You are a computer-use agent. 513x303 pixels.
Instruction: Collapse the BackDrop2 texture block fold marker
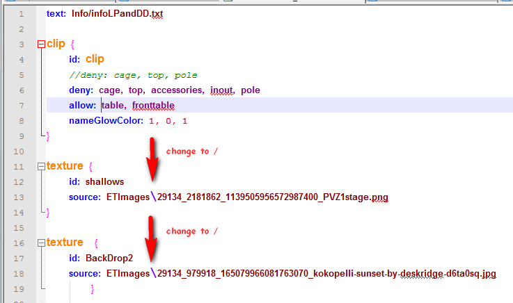point(41,243)
